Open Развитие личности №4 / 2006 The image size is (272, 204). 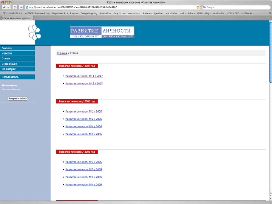(83, 127)
